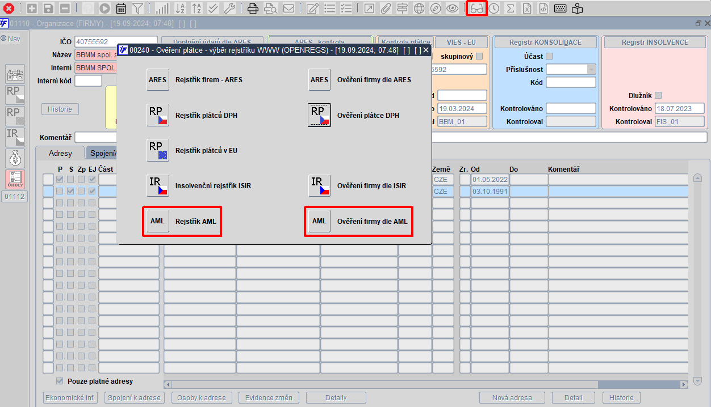Toggle the Účast checkbox

(x=549, y=56)
